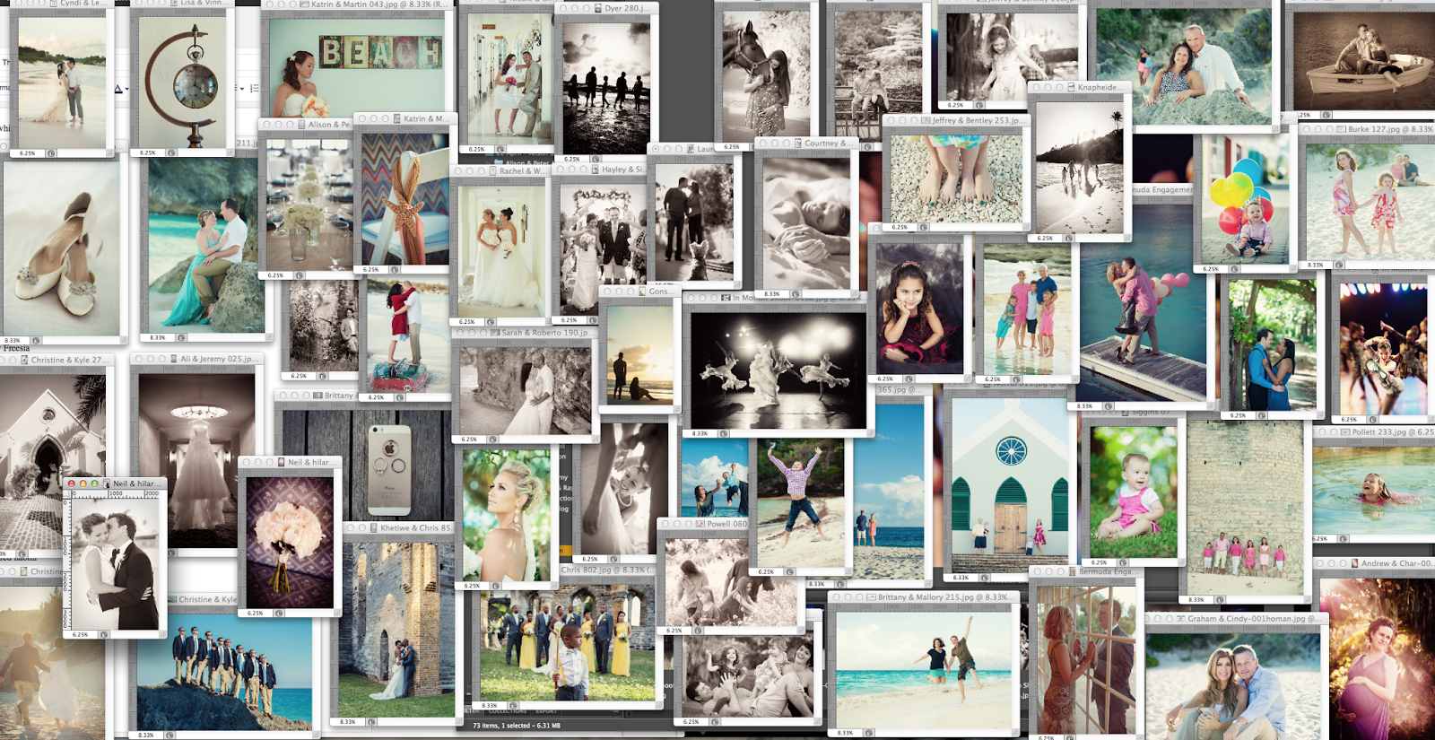Activate the Pollett 233.jpg title bar

1374,431
